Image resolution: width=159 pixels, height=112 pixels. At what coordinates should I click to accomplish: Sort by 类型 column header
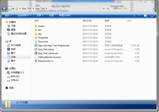click(x=107, y=21)
